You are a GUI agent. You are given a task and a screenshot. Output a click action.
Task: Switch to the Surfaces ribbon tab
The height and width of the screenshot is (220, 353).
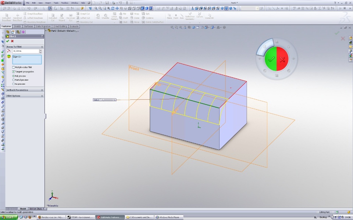point(28,26)
